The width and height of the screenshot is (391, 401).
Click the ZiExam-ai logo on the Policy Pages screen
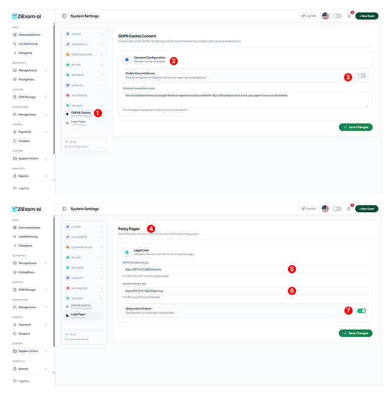tap(26, 209)
